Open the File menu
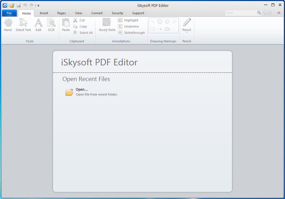The image size is (285, 199). click(x=9, y=13)
